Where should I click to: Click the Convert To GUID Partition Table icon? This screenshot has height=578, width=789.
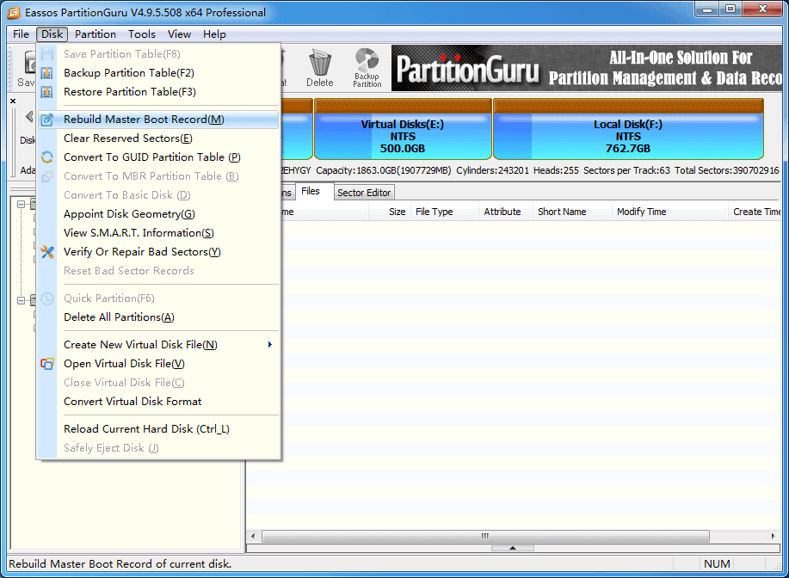46,157
